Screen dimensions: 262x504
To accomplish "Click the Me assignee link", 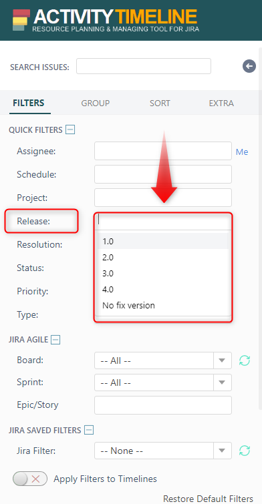I will coord(242,152).
